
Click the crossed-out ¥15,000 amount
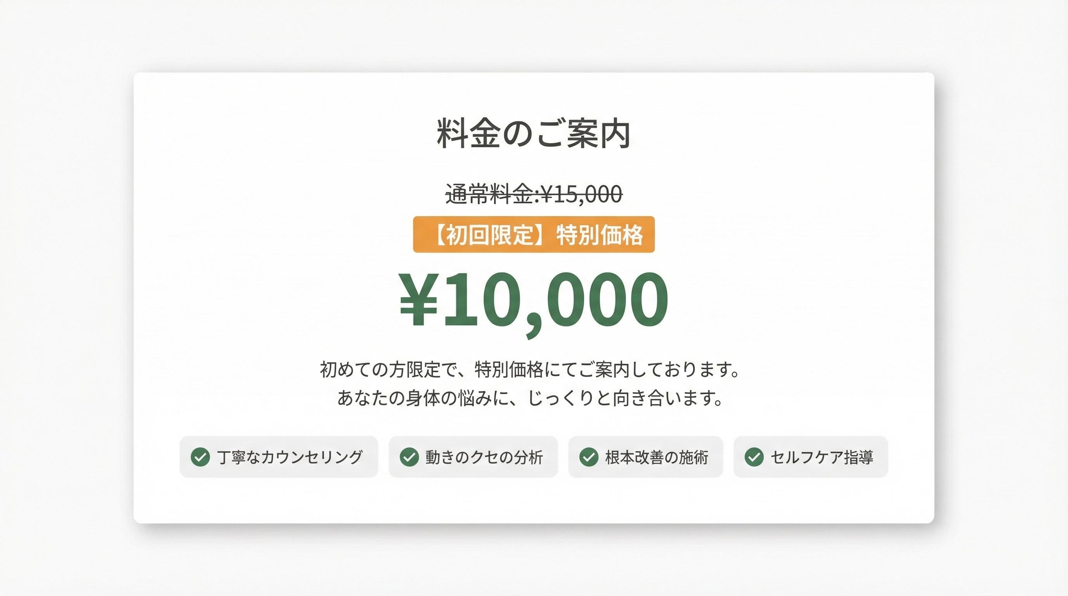pos(582,194)
